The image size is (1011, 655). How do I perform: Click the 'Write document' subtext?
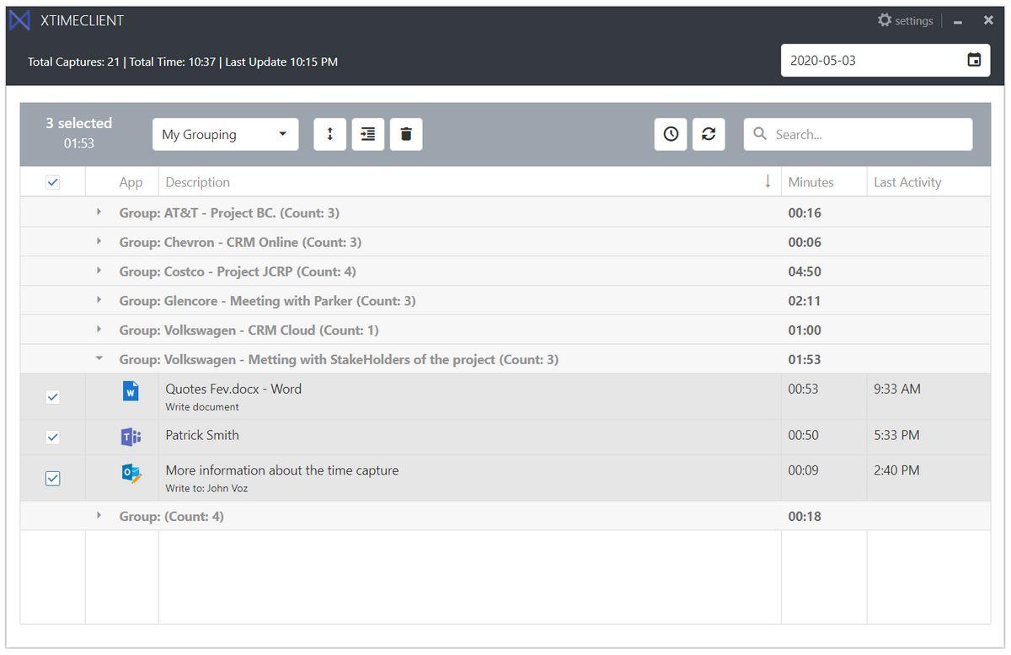tap(202, 407)
